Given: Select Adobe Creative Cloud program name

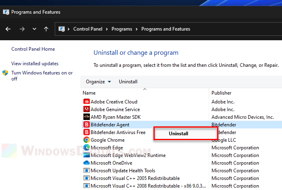Looking at the screenshot, I should point(114,102).
